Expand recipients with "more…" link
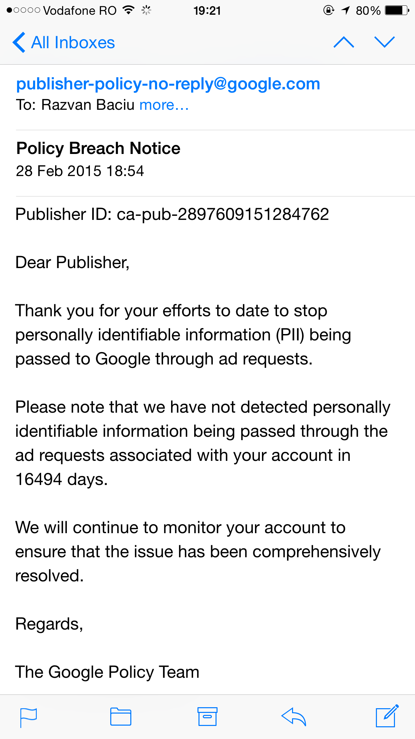Viewport: 415px width, 739px height. pyautogui.click(x=164, y=105)
